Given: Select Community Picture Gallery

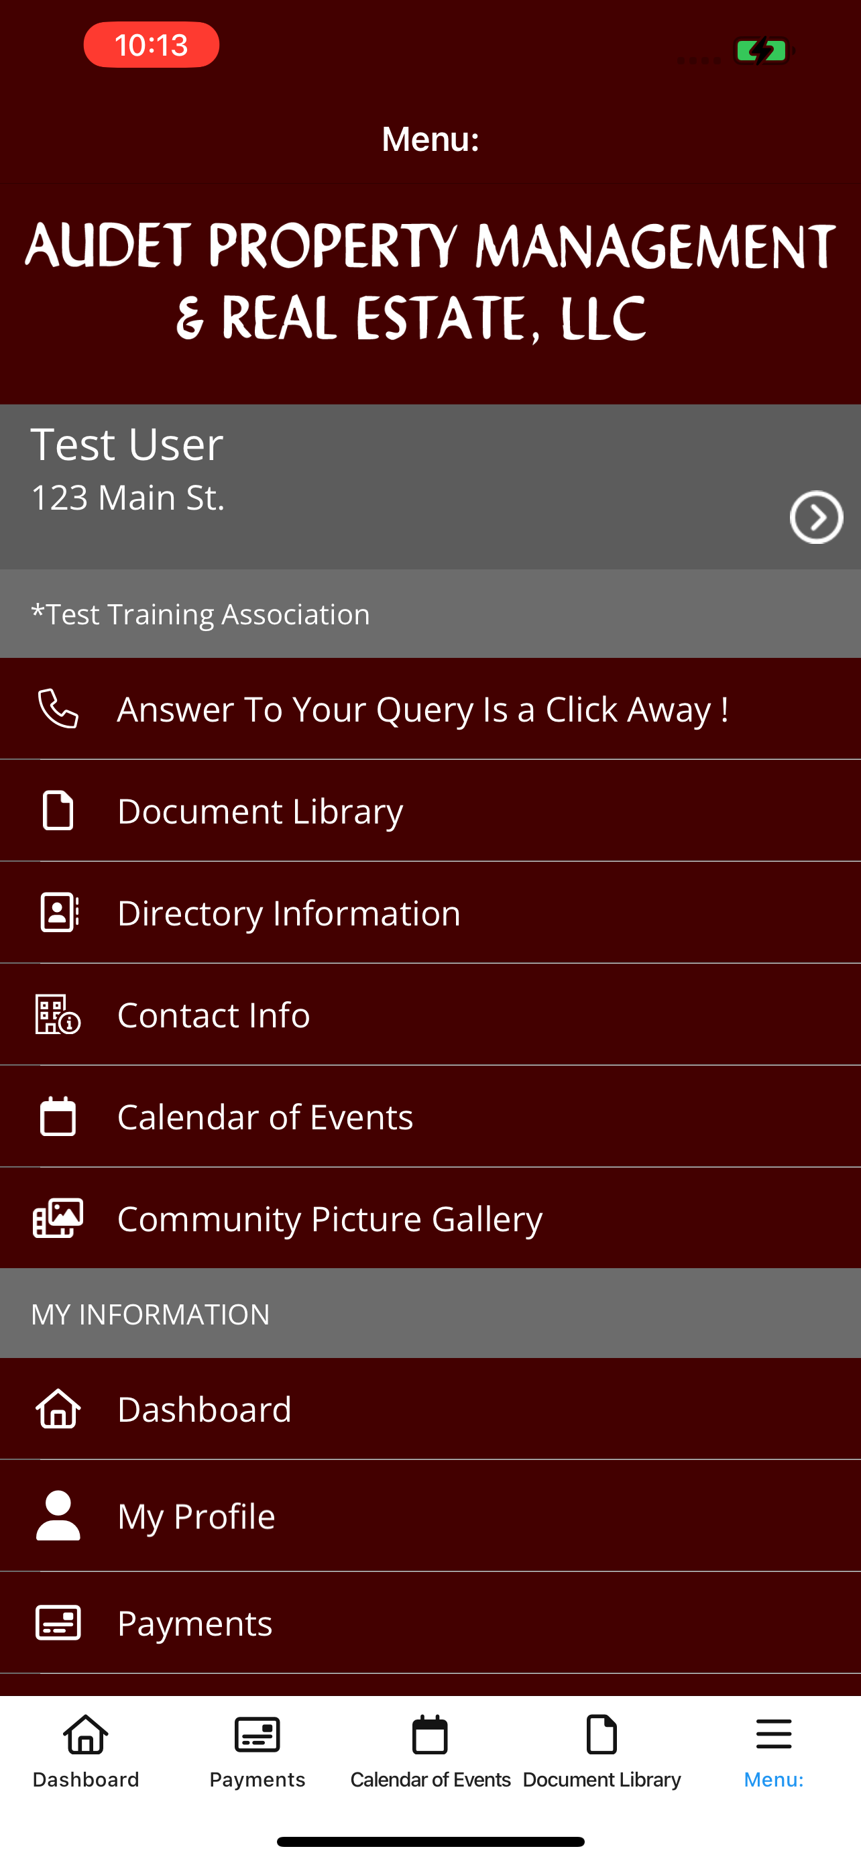Looking at the screenshot, I should coord(430,1218).
